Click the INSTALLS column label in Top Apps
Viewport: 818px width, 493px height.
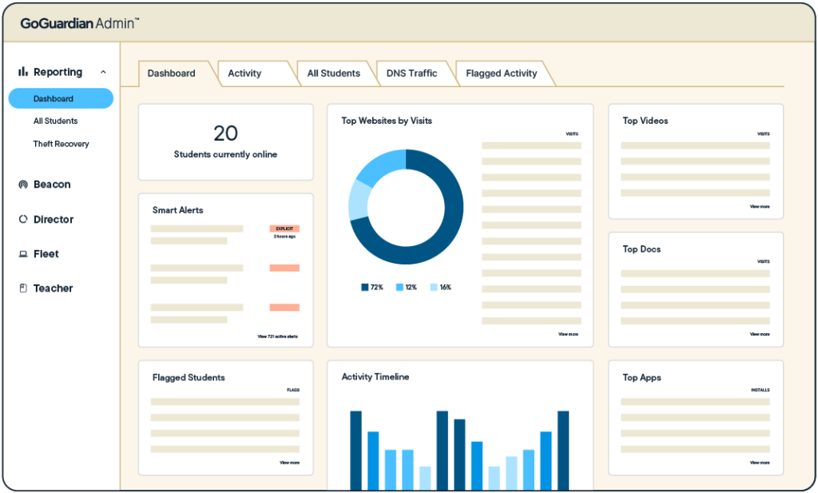pos(760,390)
